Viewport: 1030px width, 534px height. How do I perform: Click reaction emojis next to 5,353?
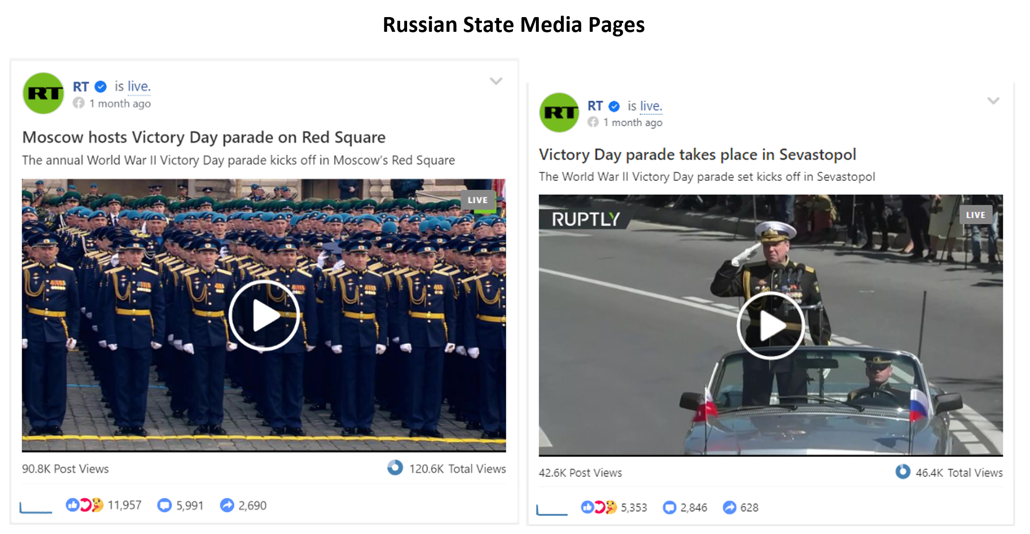[599, 507]
